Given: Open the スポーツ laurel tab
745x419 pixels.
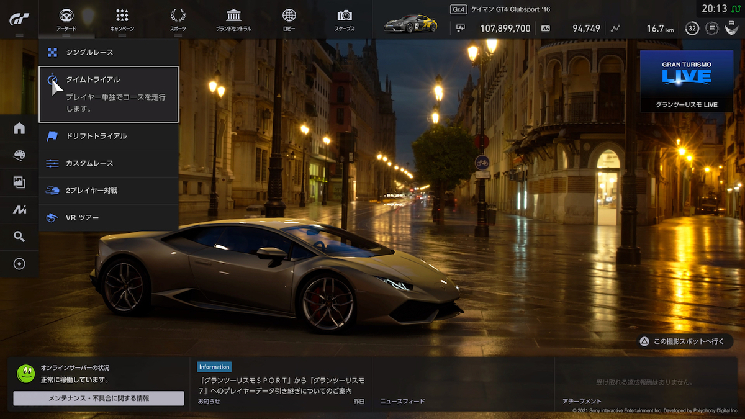Looking at the screenshot, I should click(x=178, y=20).
